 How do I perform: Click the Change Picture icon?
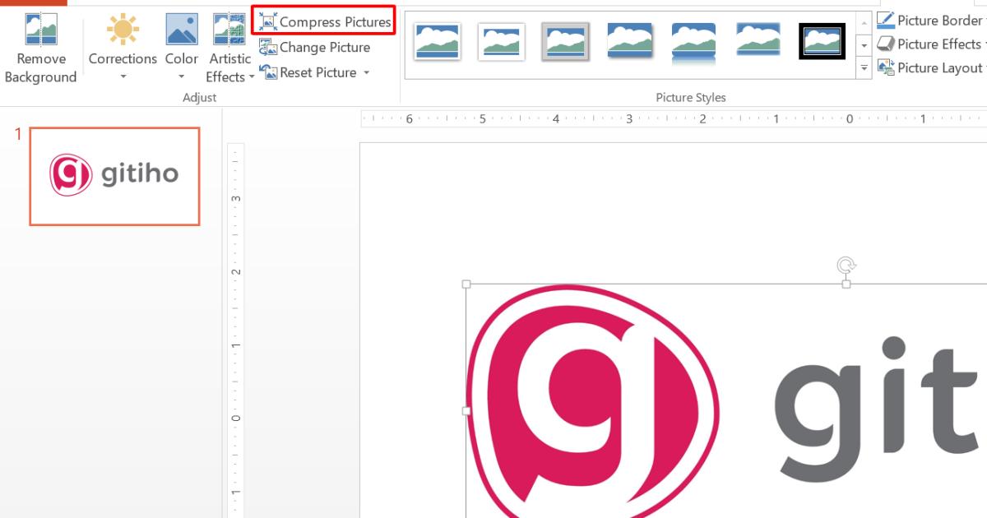pyautogui.click(x=268, y=47)
